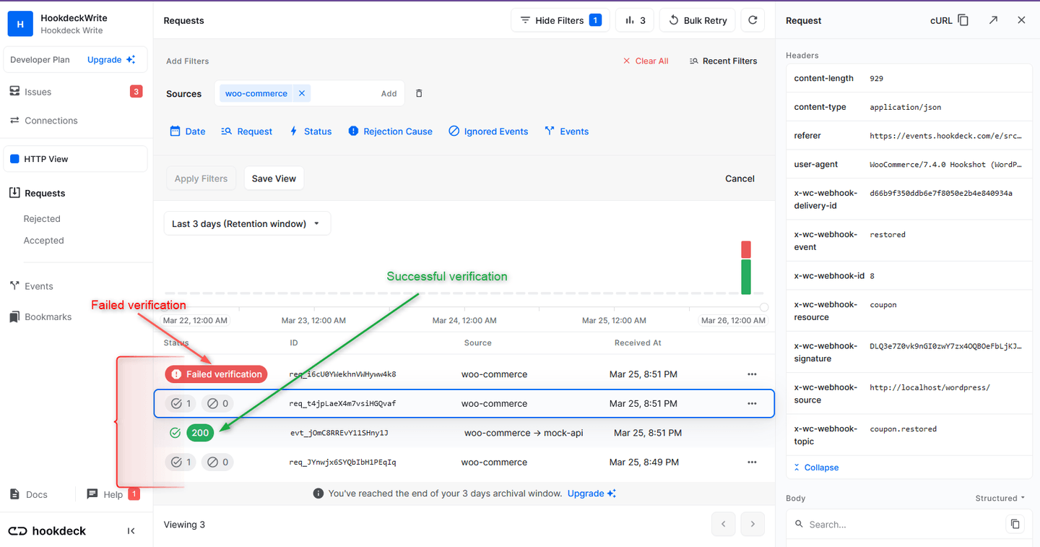This screenshot has height=547, width=1040.
Task: Expand the Request panel to full screen
Action: [993, 20]
